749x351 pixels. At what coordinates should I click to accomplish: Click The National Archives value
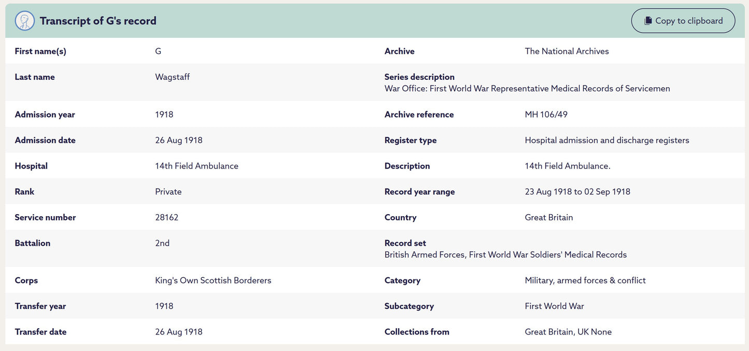[x=567, y=51]
